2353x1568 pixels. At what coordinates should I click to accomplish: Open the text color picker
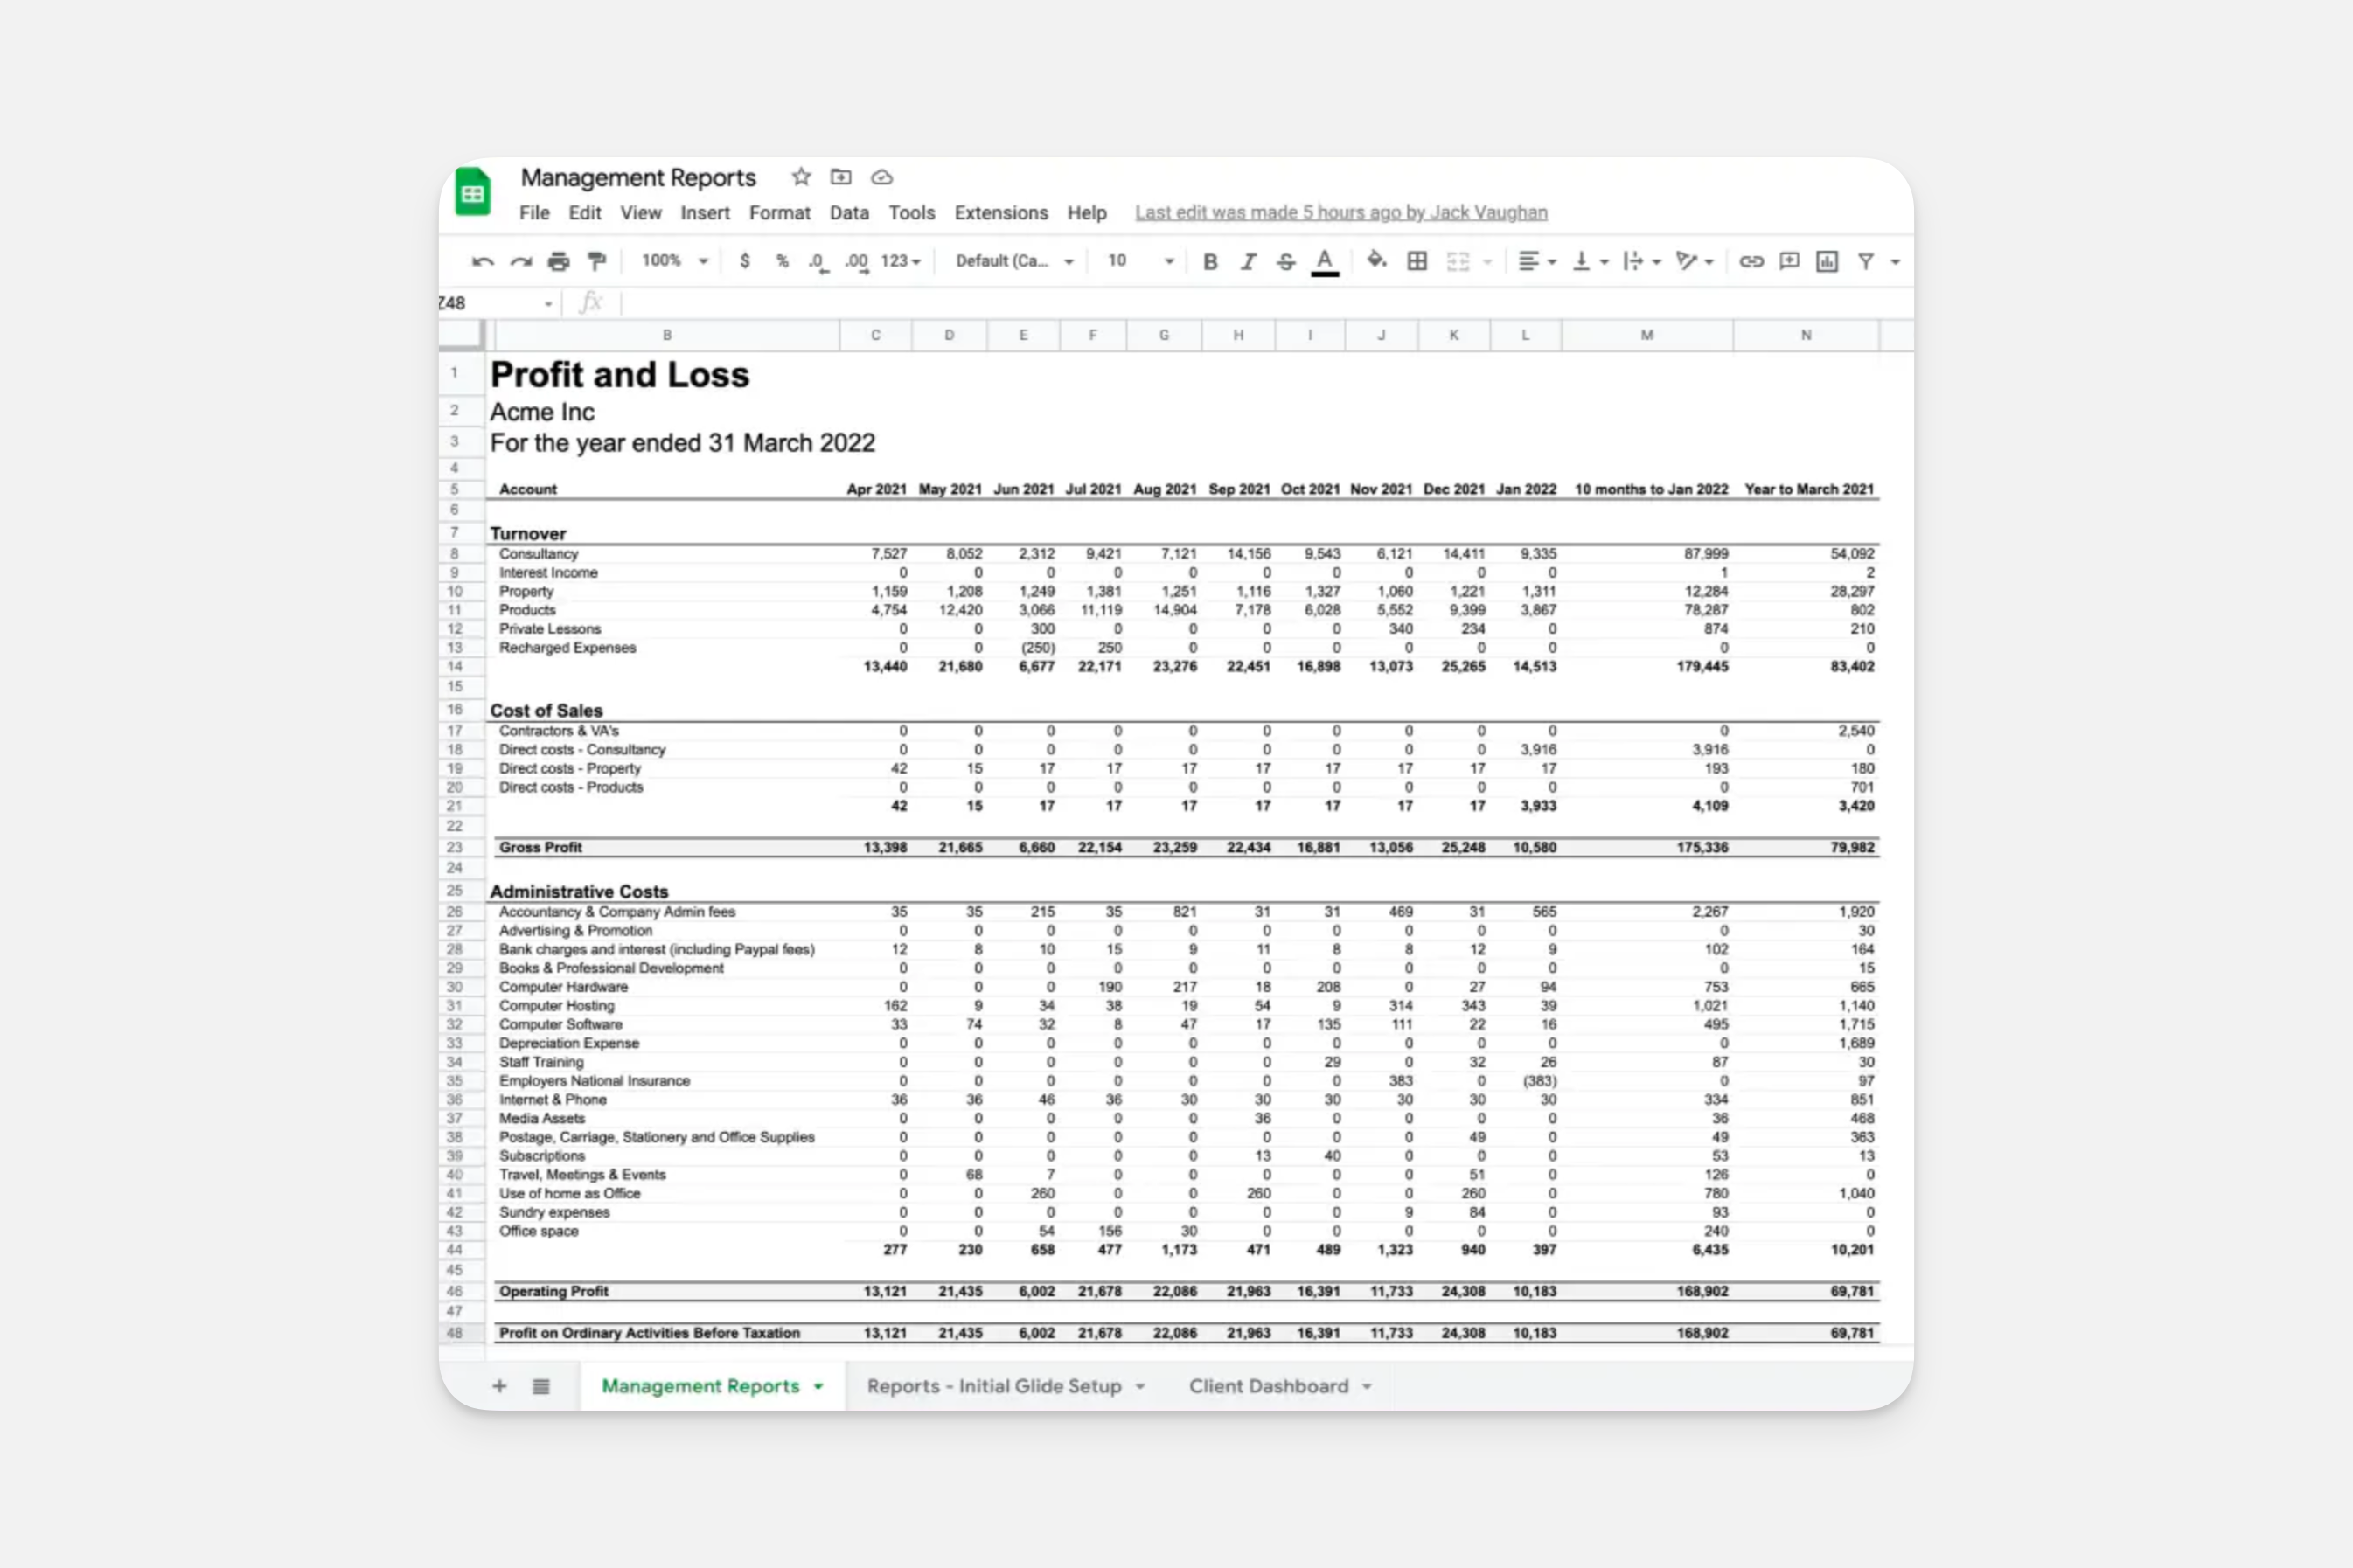[1325, 262]
